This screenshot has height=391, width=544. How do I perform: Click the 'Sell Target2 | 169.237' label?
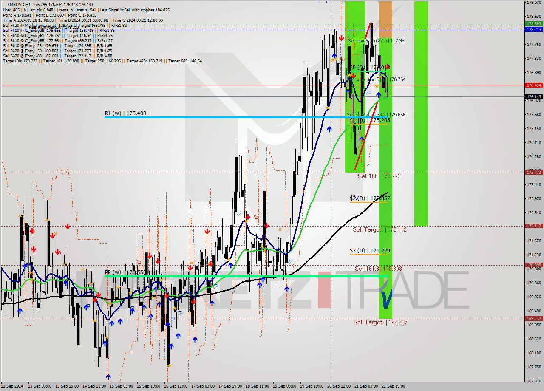tap(380, 322)
